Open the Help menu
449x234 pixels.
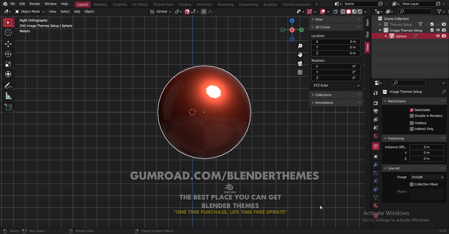(64, 4)
